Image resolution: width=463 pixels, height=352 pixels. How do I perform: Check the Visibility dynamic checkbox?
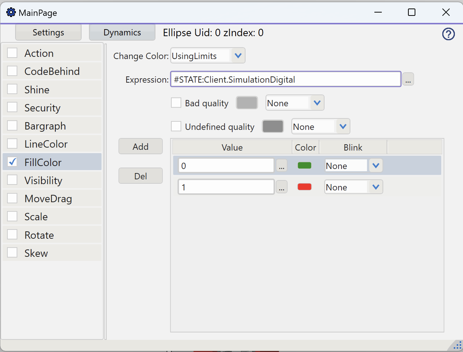pos(13,180)
